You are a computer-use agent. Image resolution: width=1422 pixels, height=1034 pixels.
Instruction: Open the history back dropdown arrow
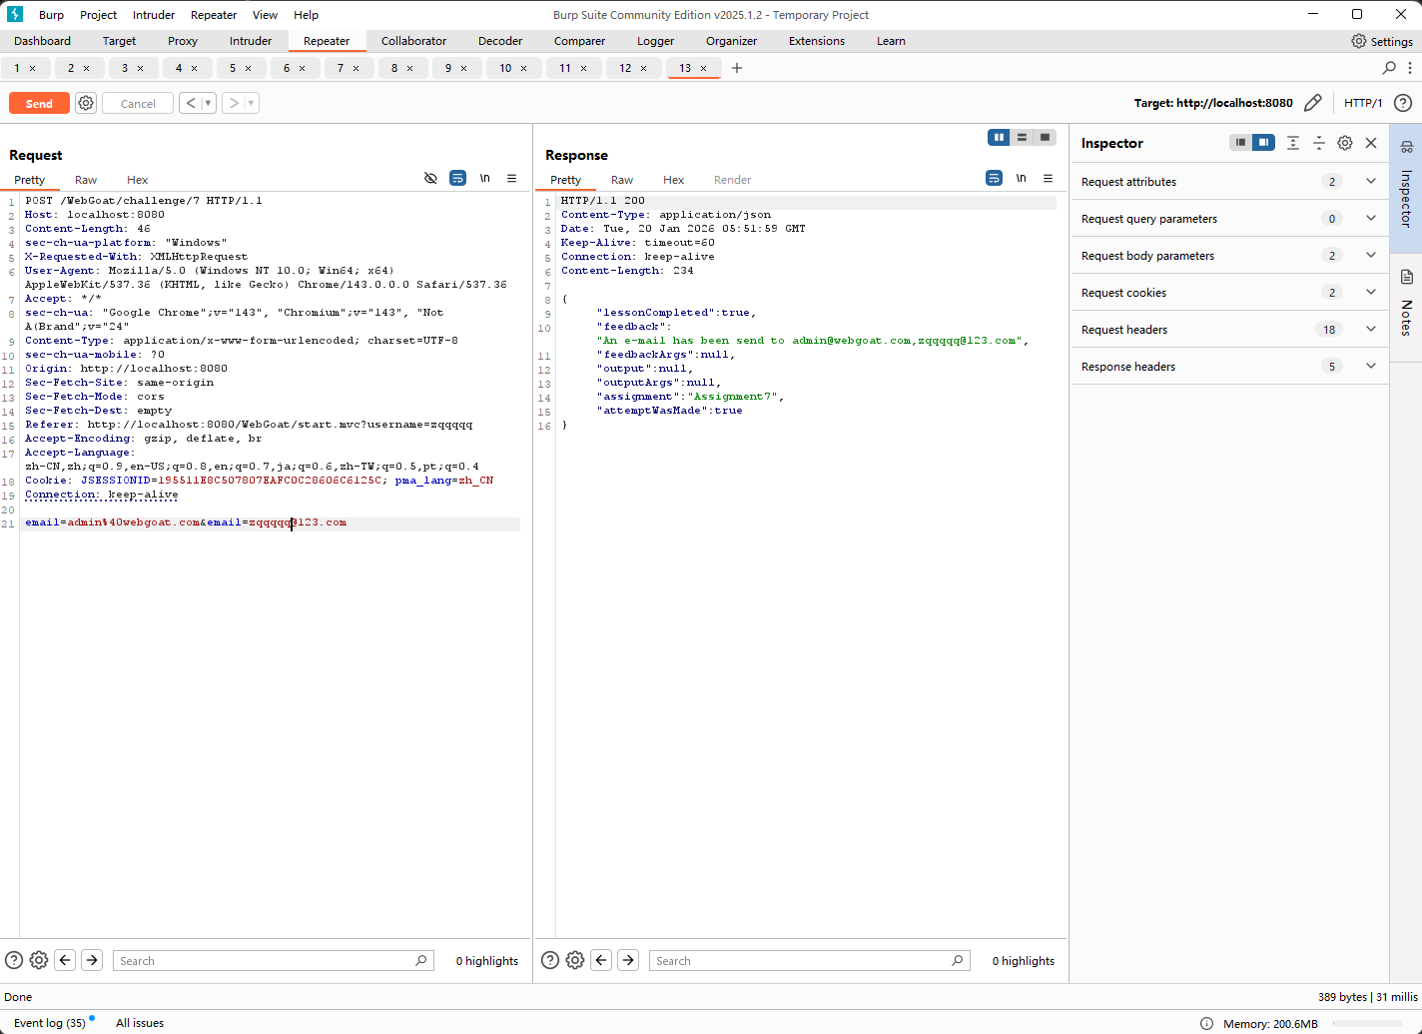tap(209, 103)
